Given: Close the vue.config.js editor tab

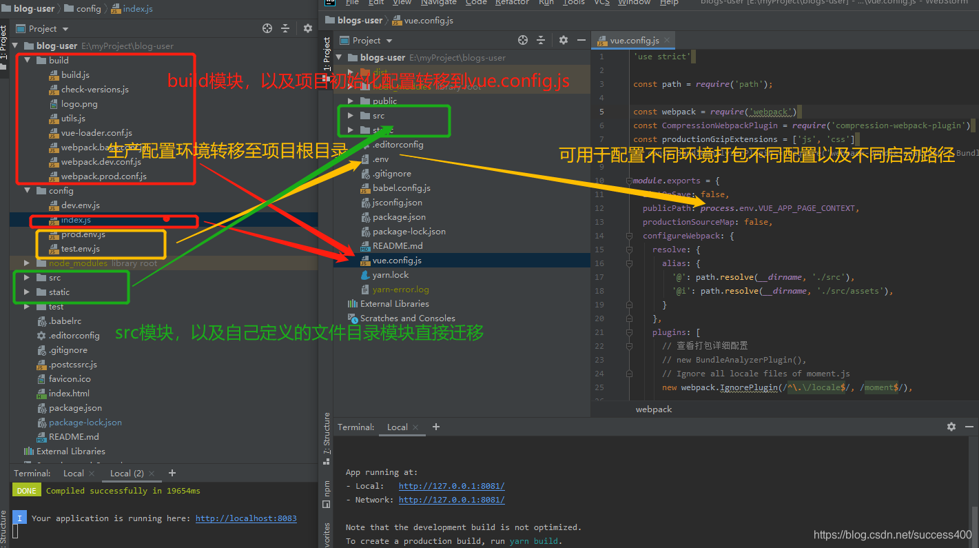Looking at the screenshot, I should tap(668, 41).
